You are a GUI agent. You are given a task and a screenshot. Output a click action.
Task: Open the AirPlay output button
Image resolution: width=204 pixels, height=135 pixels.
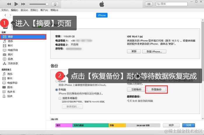(x=55, y=4)
